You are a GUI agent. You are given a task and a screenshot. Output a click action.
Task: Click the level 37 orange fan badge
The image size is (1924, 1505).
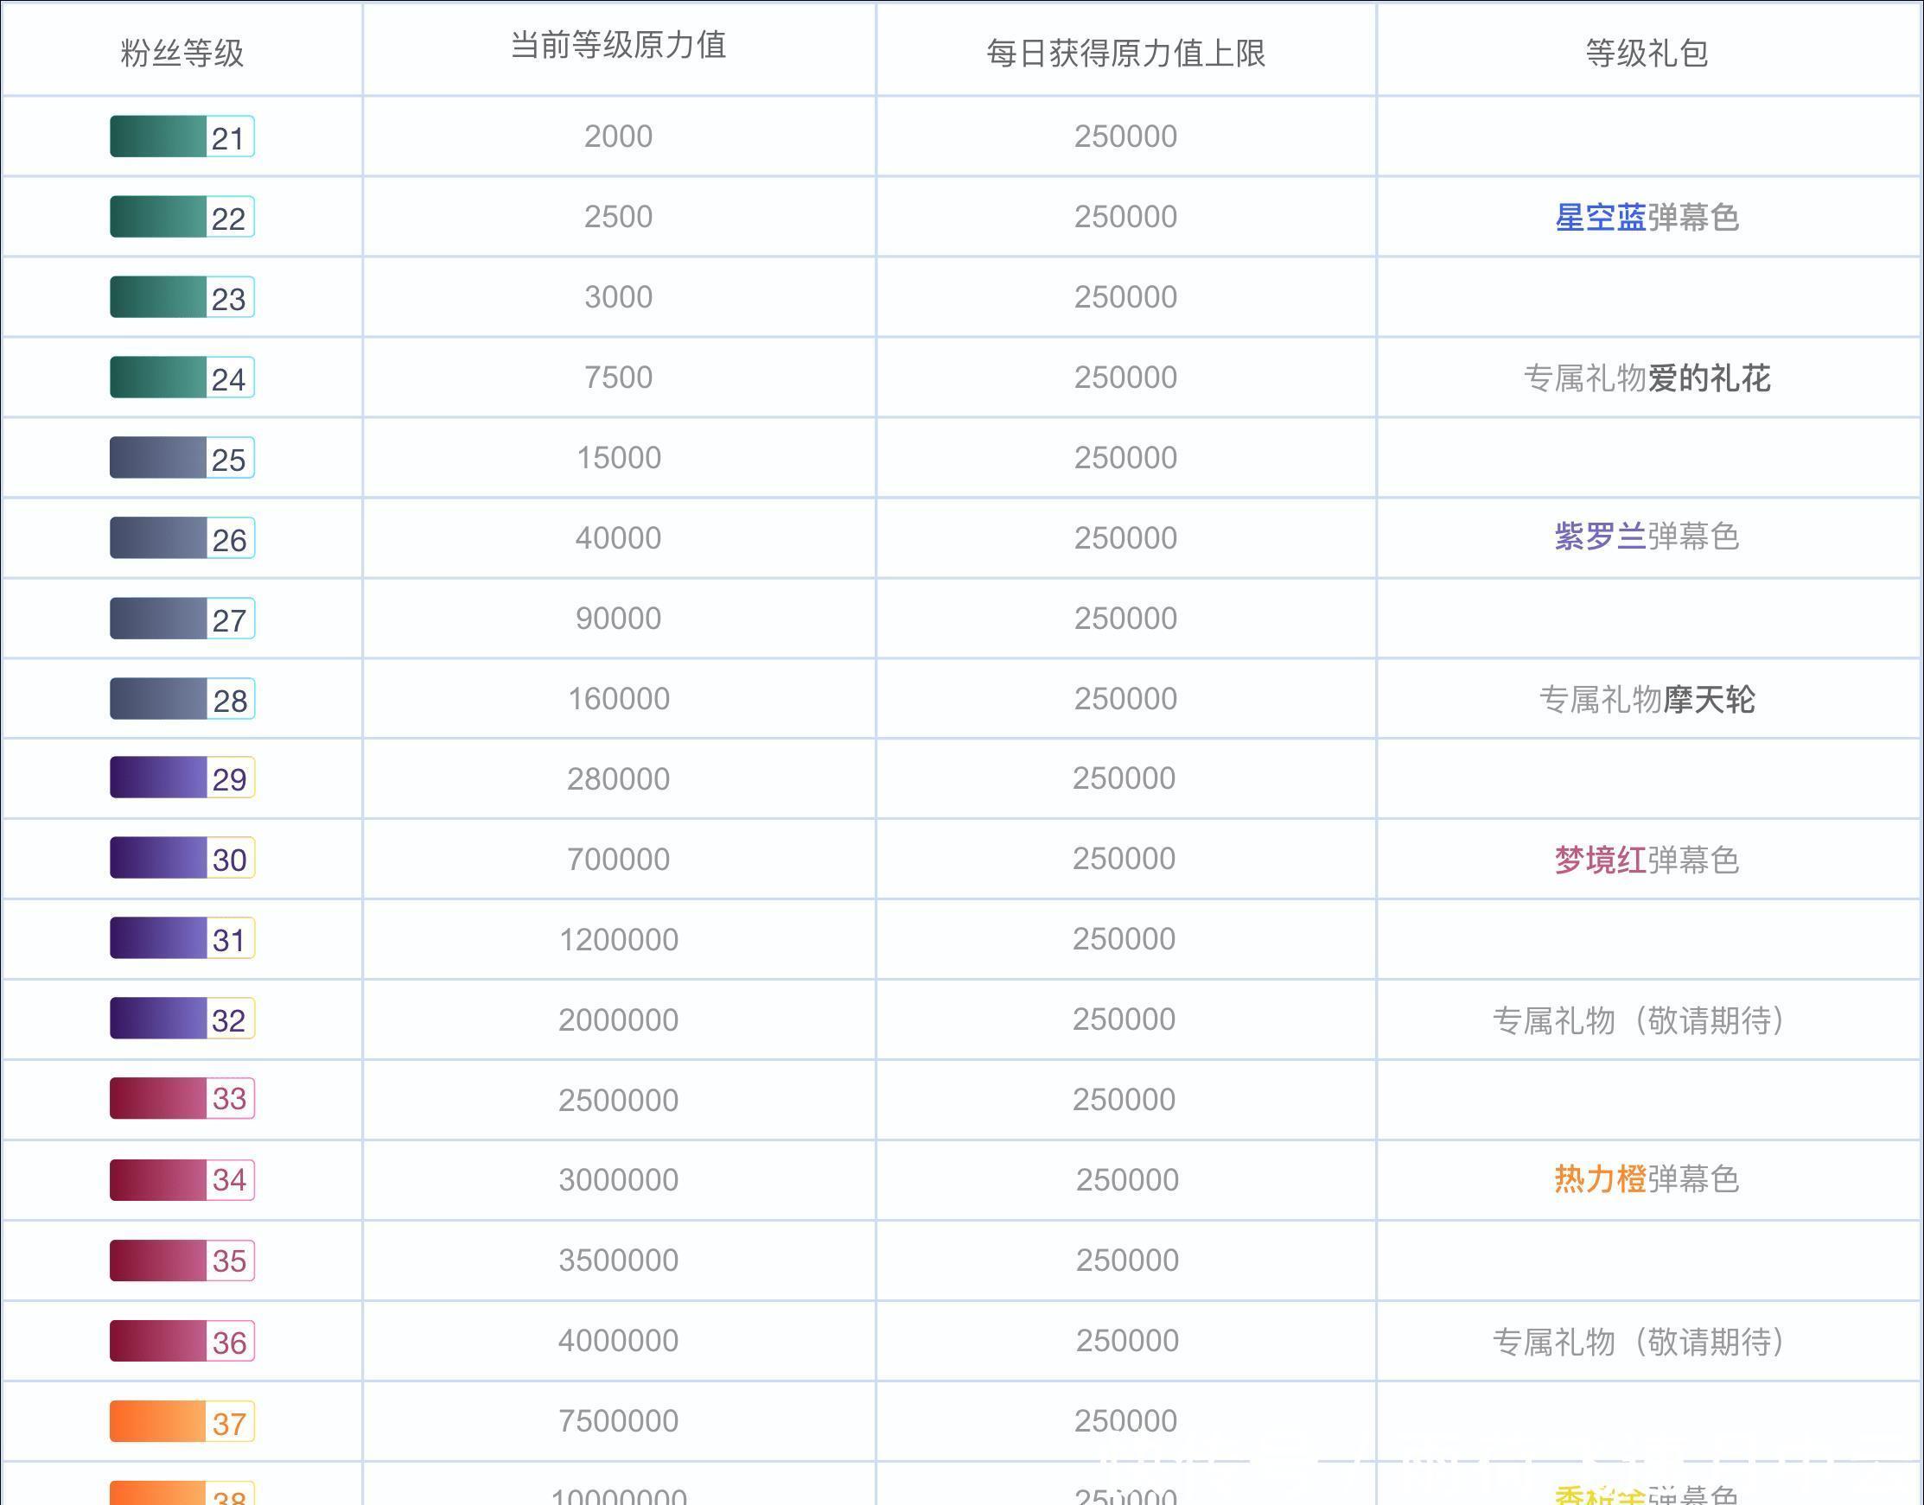click(x=181, y=1419)
